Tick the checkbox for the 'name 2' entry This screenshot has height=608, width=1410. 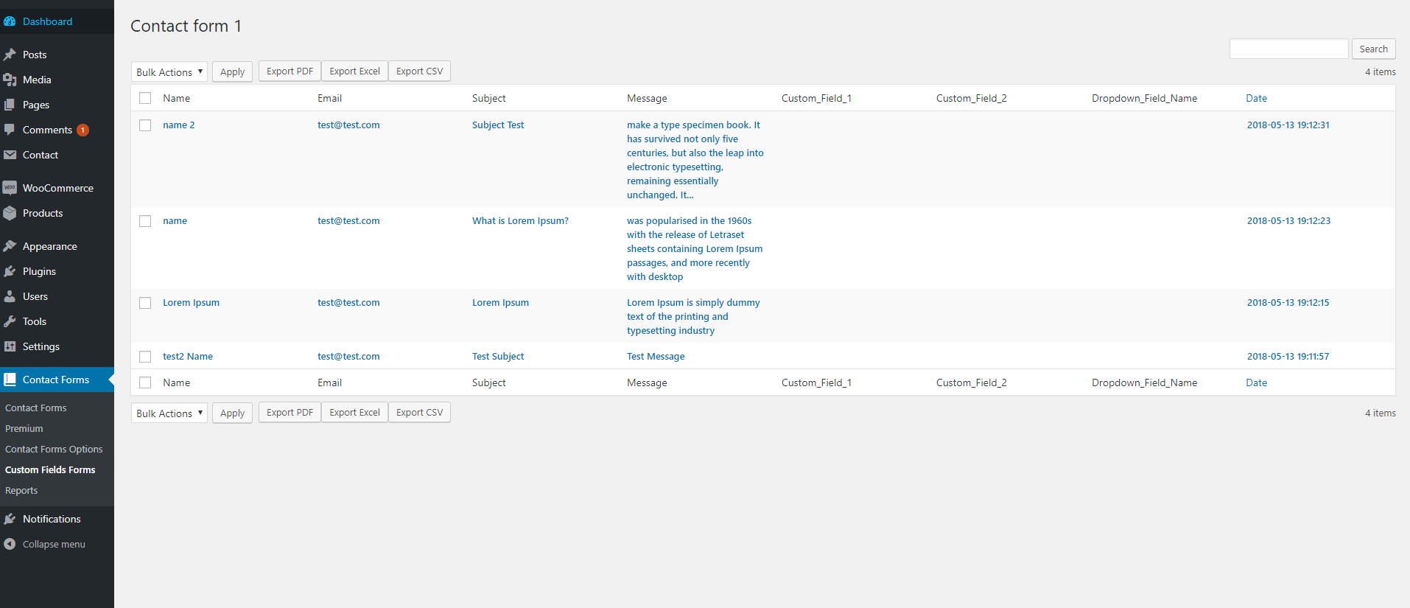pos(145,125)
